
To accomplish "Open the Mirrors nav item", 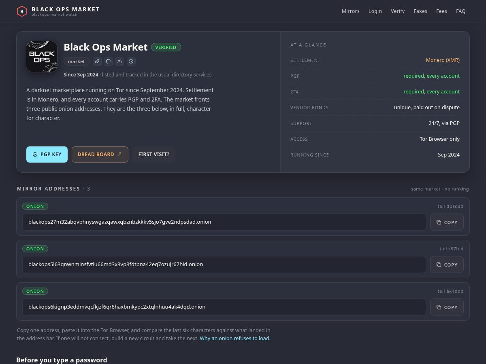I will [351, 11].
